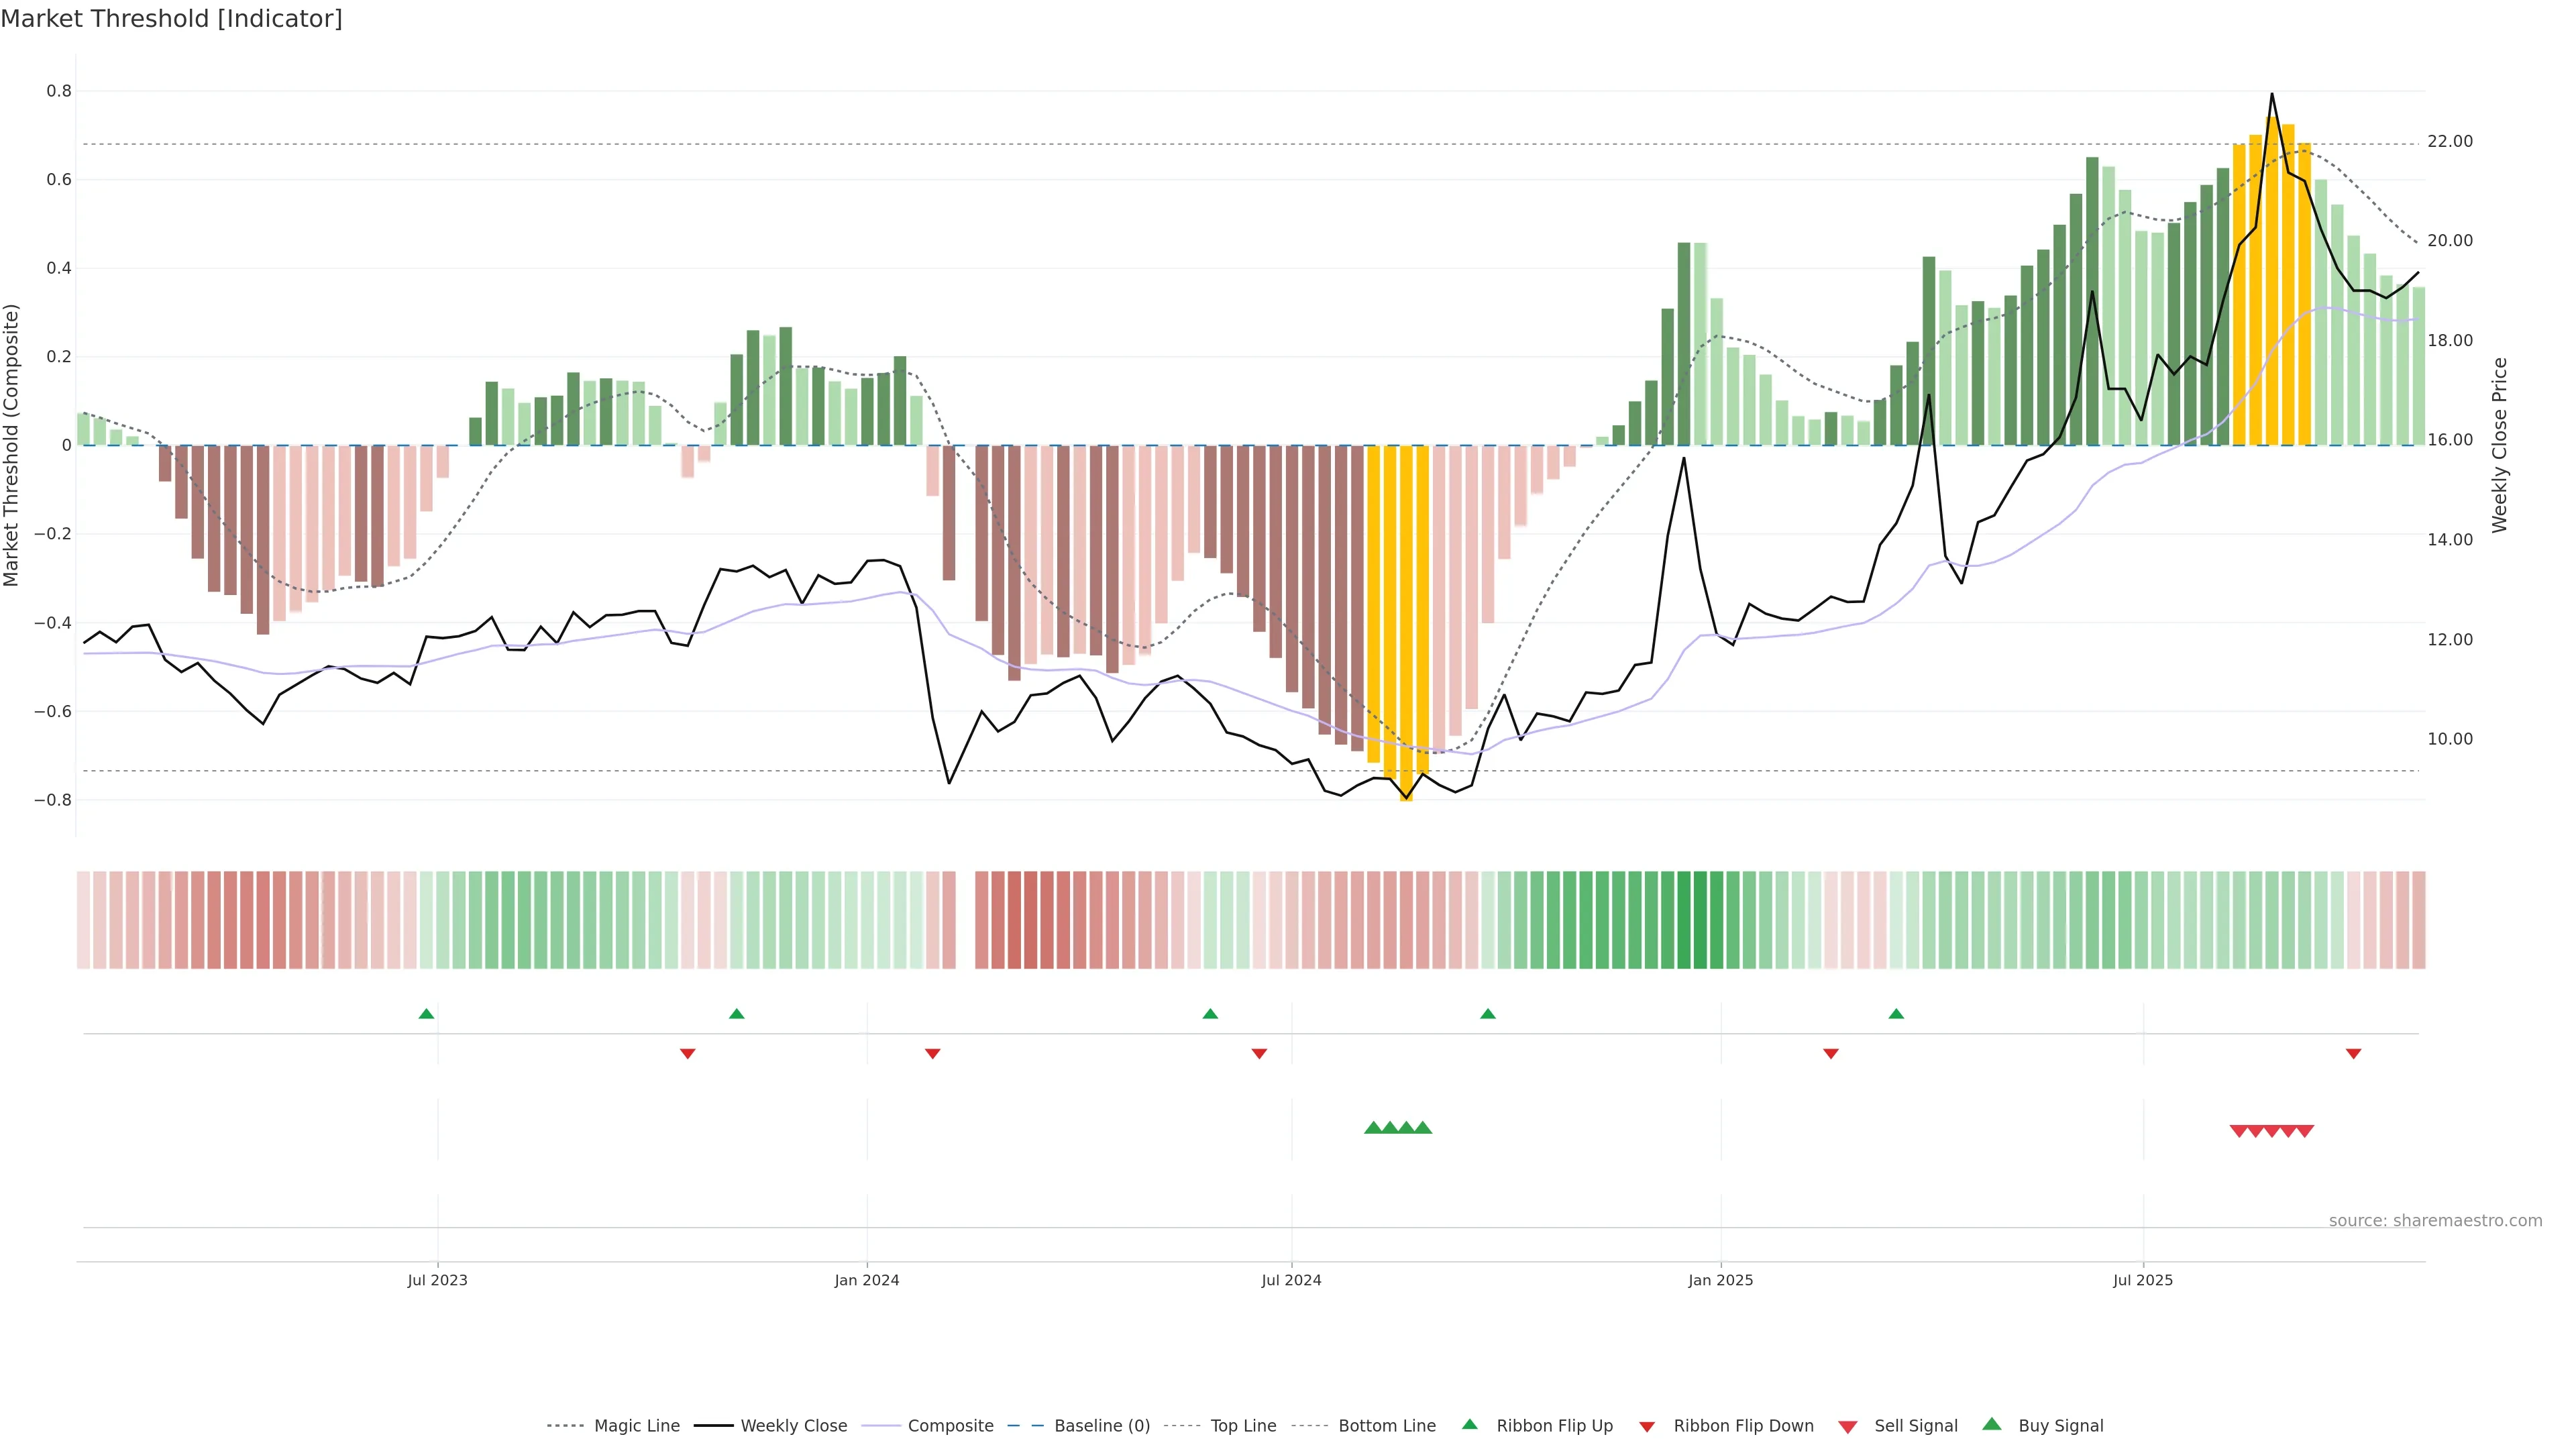Click the green flip-up marker near Jul 2023
This screenshot has height=1449, width=2576.
pos(426,1014)
